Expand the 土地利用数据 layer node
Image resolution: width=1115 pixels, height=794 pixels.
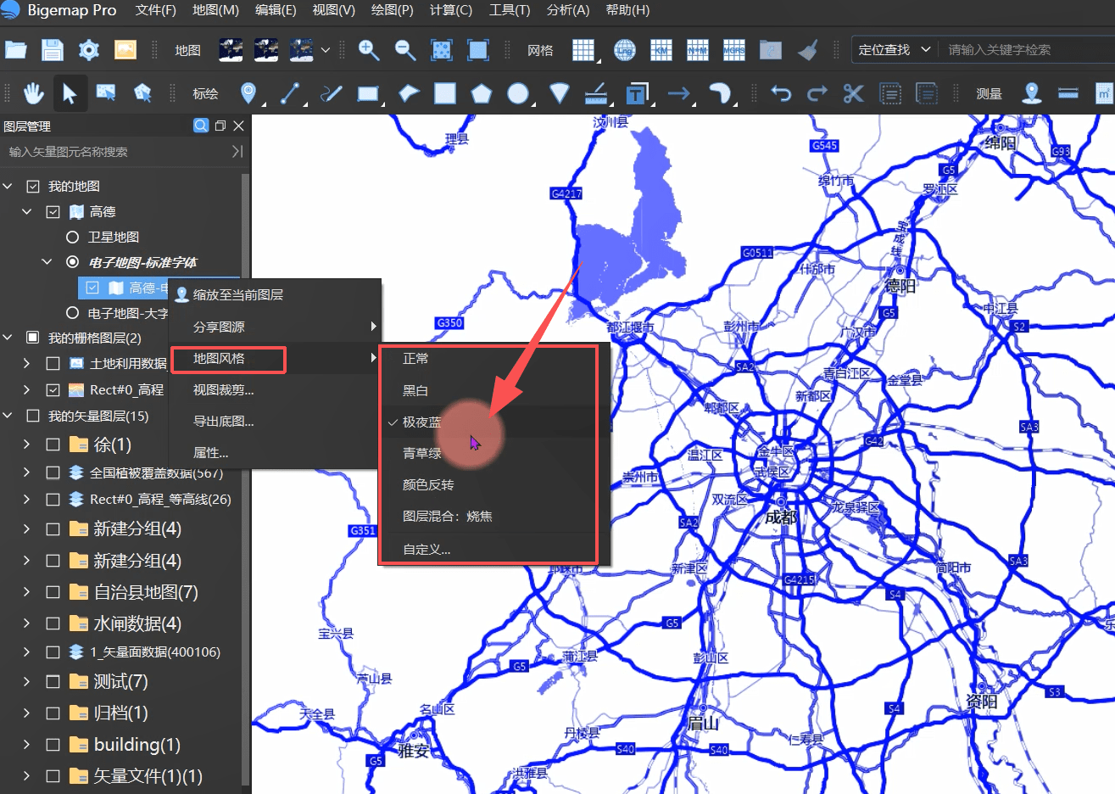27,363
